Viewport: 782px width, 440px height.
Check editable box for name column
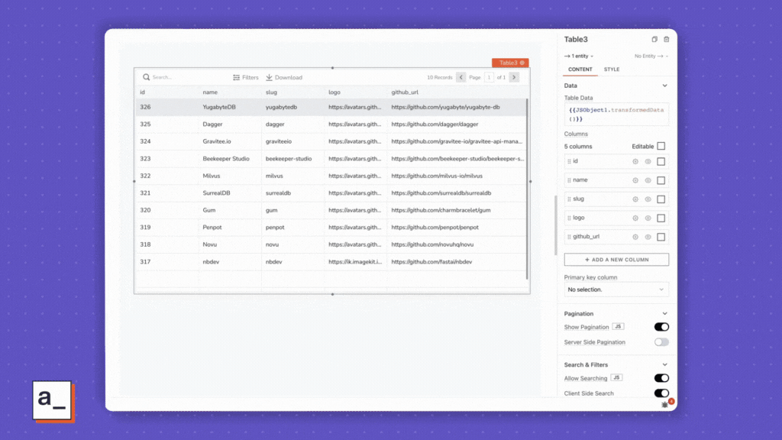pyautogui.click(x=661, y=180)
